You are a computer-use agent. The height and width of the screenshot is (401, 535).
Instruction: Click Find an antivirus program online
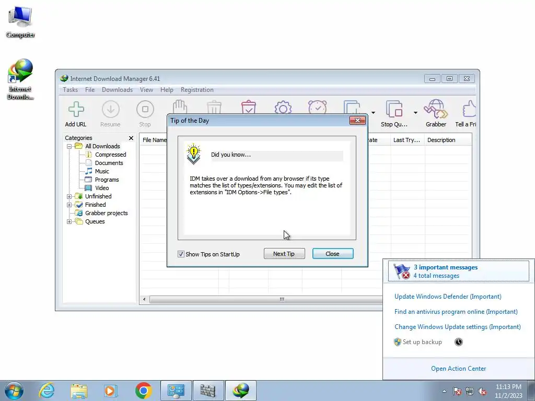click(x=456, y=312)
